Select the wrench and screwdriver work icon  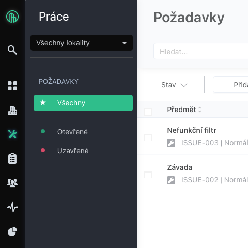[x=12, y=134]
